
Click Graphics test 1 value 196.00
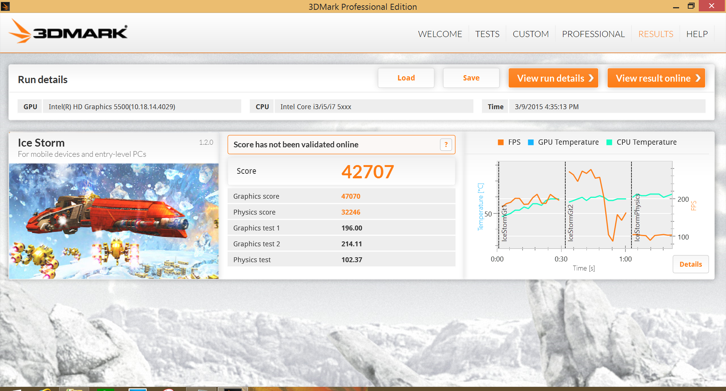(352, 228)
